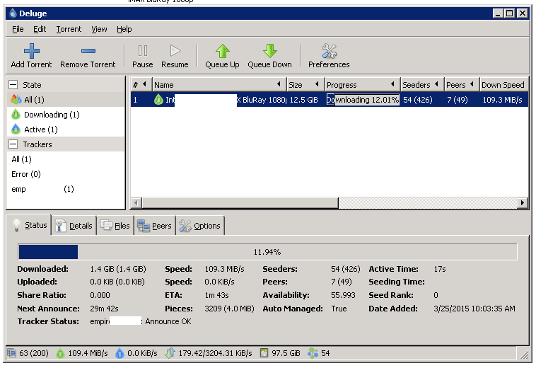
Task: Open the Help menu
Action: [124, 29]
